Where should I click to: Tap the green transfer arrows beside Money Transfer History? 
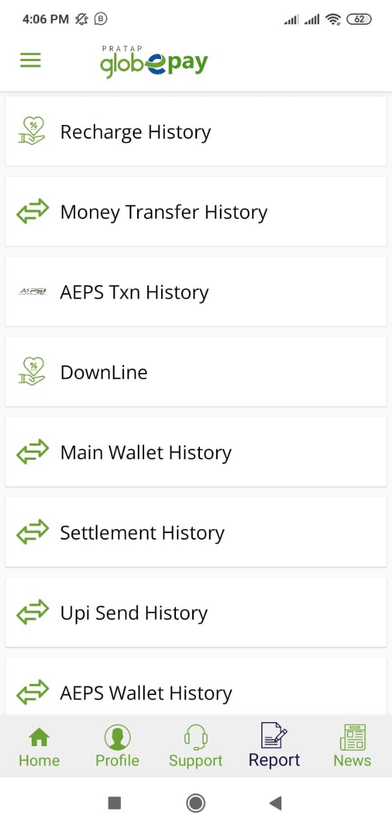[x=32, y=211]
